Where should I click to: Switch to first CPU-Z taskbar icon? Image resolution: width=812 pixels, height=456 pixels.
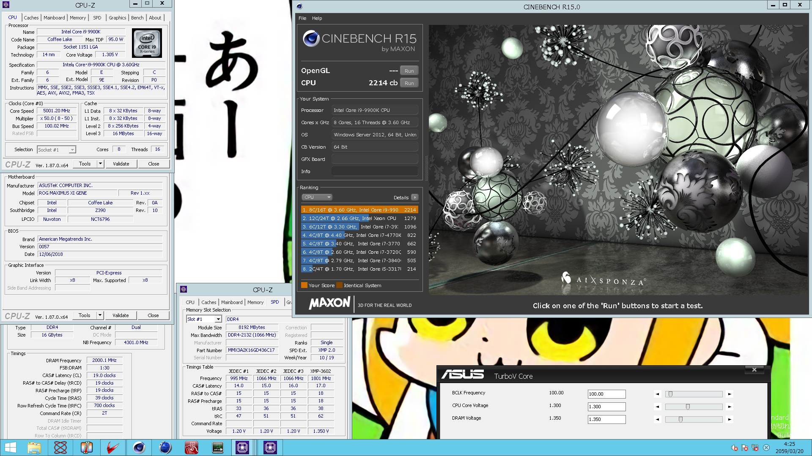click(x=242, y=448)
